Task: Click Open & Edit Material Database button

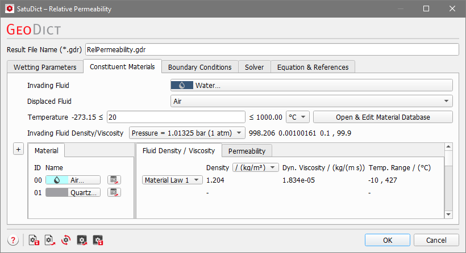Action: pyautogui.click(x=383, y=117)
